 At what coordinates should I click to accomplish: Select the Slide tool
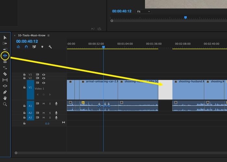(5, 86)
